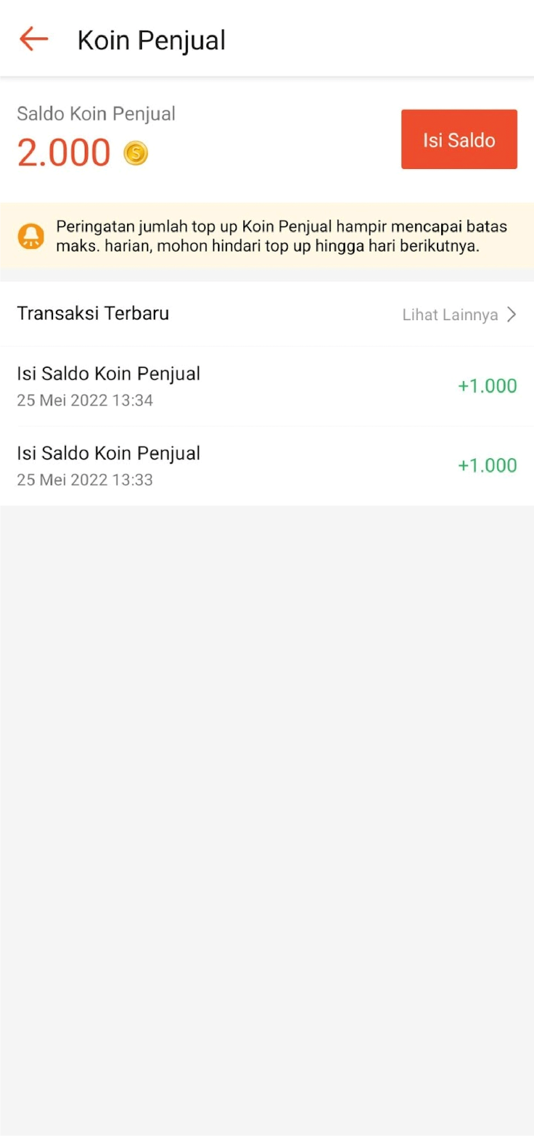The height and width of the screenshot is (1136, 534).
Task: Tap the empty gray area below transactions
Action: (x=267, y=794)
